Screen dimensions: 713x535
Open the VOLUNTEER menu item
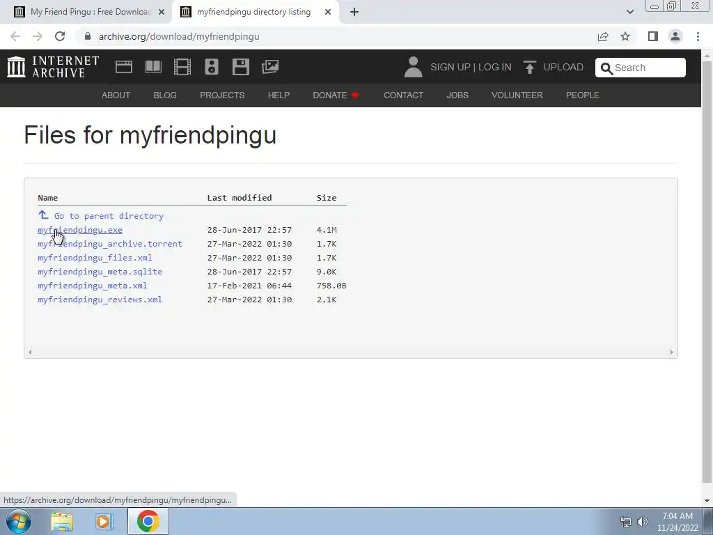pos(517,95)
